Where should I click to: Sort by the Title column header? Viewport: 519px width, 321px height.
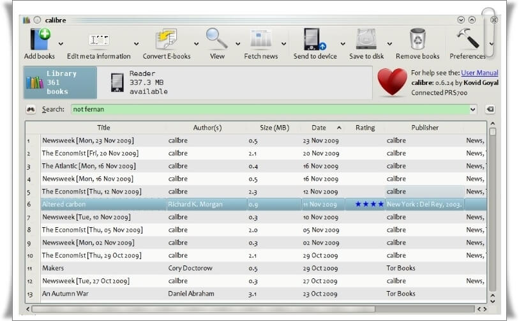point(103,128)
